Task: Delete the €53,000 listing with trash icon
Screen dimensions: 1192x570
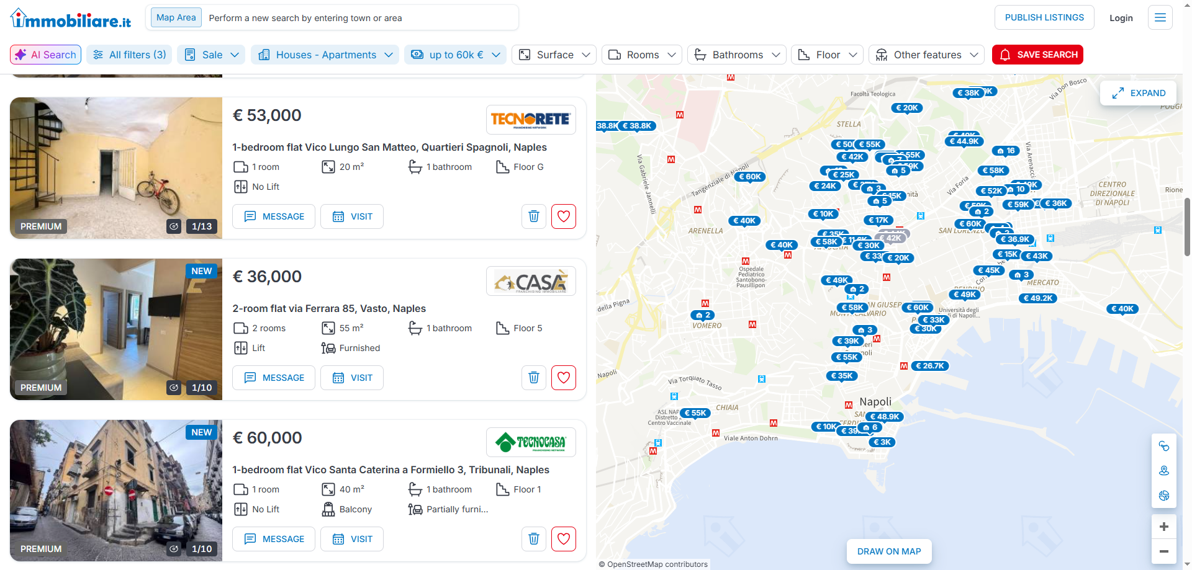Action: [534, 216]
